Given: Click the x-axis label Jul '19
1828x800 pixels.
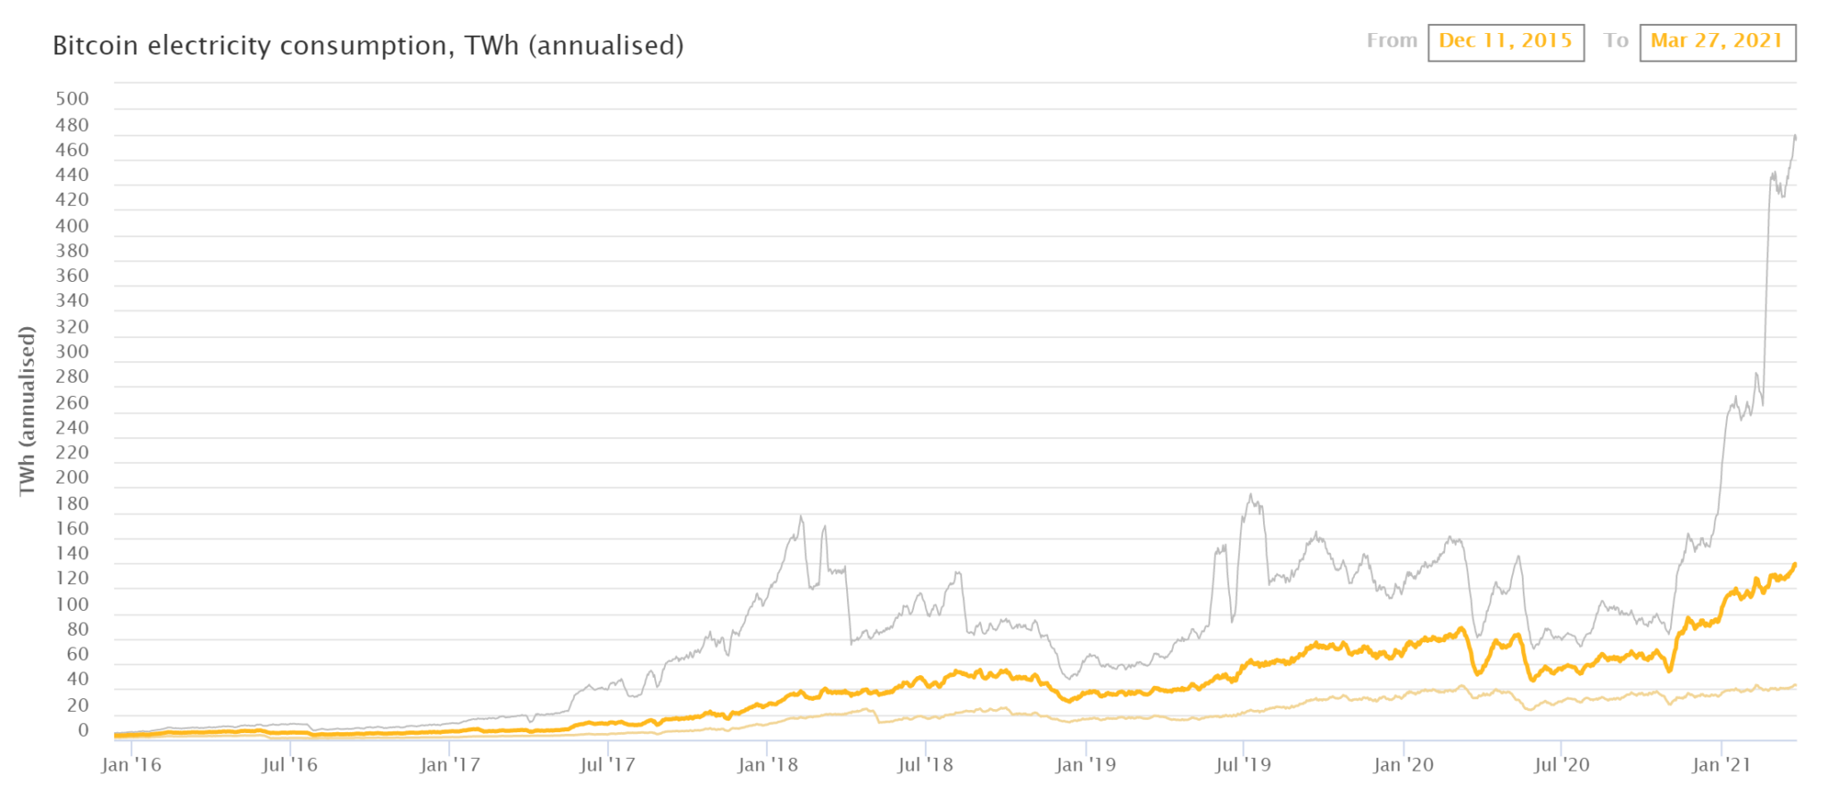Looking at the screenshot, I should tap(1242, 764).
